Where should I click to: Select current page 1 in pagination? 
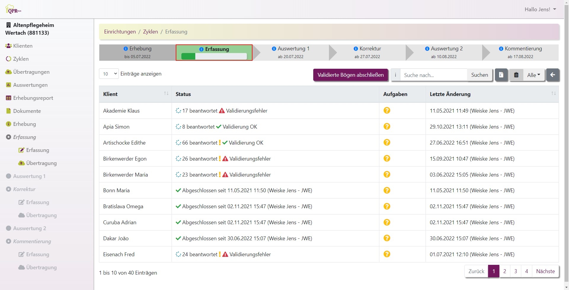point(494,271)
